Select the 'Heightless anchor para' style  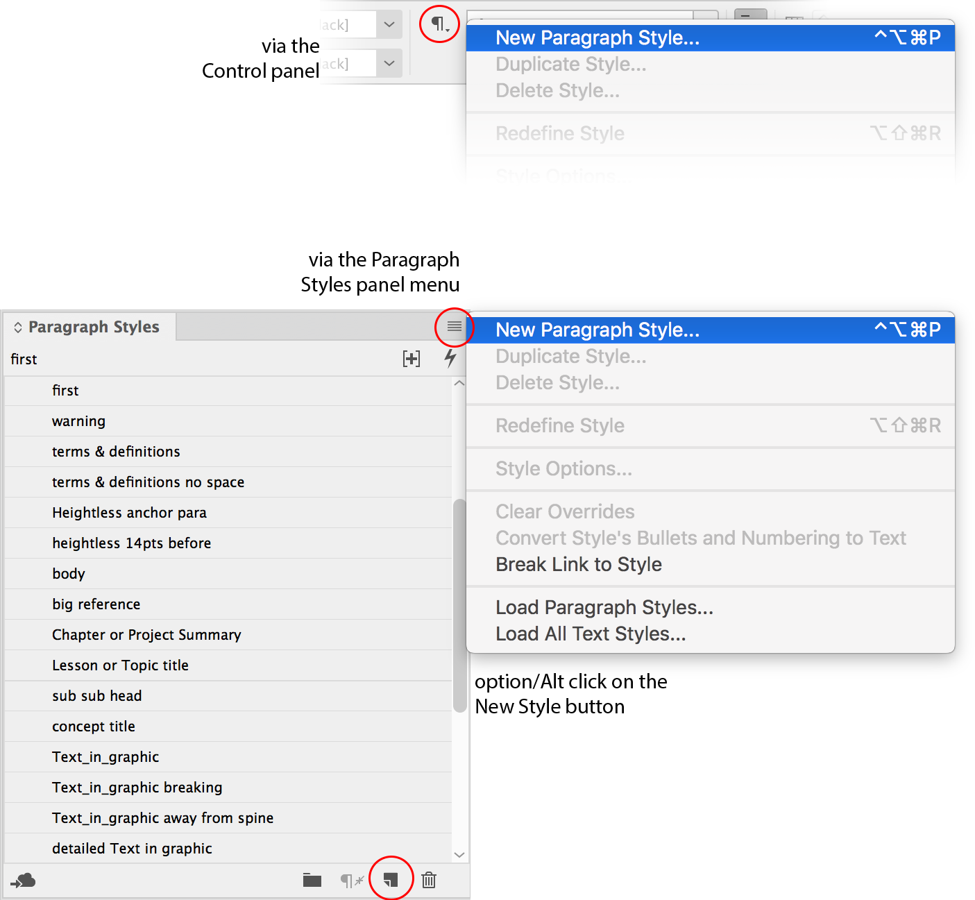pyautogui.click(x=129, y=513)
